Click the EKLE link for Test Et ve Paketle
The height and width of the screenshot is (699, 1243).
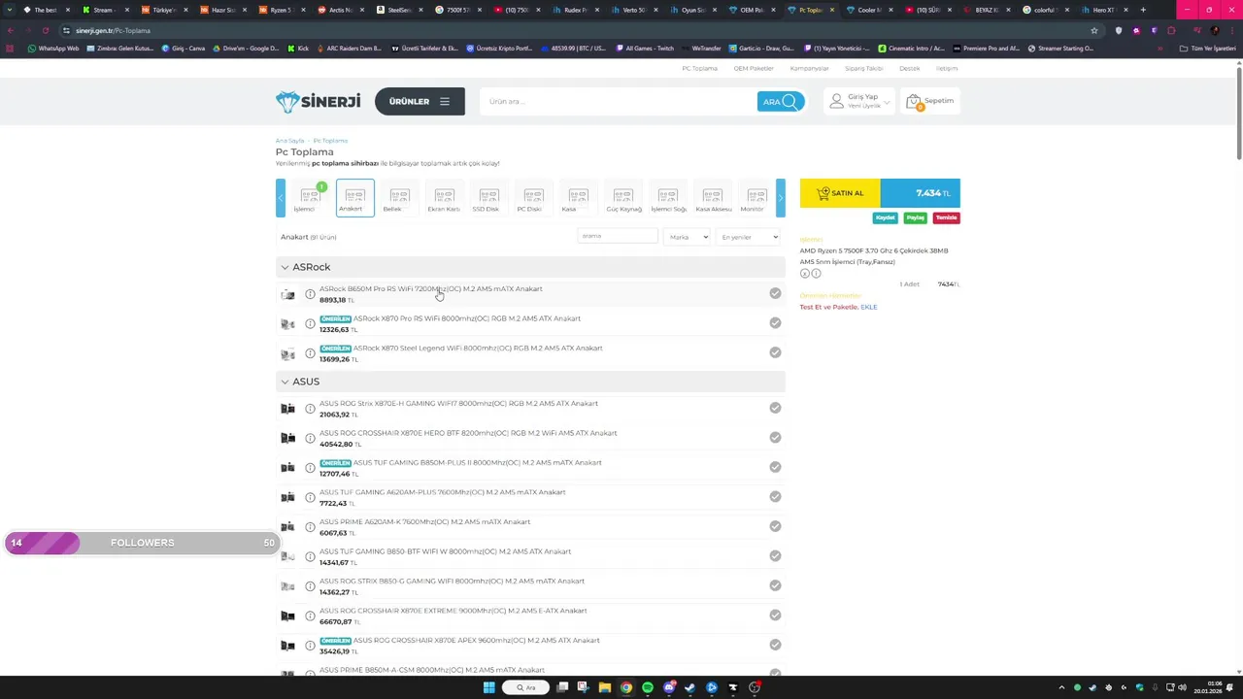(x=868, y=307)
